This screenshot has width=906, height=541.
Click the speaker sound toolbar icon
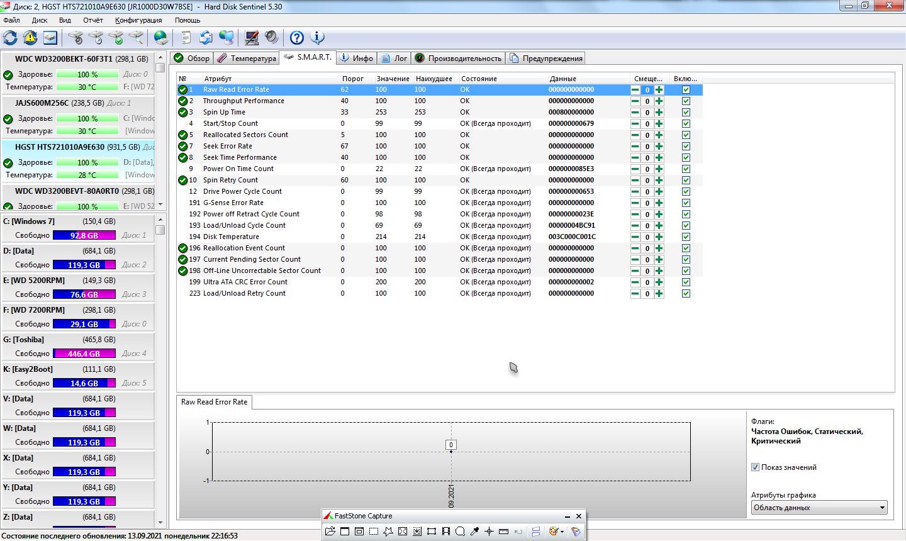pos(272,38)
